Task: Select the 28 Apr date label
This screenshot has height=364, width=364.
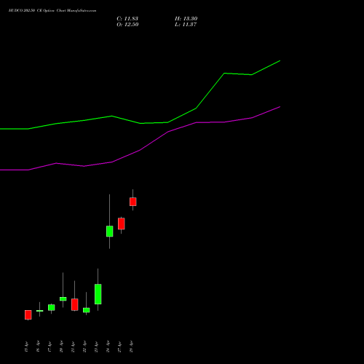Action: pos(131,347)
